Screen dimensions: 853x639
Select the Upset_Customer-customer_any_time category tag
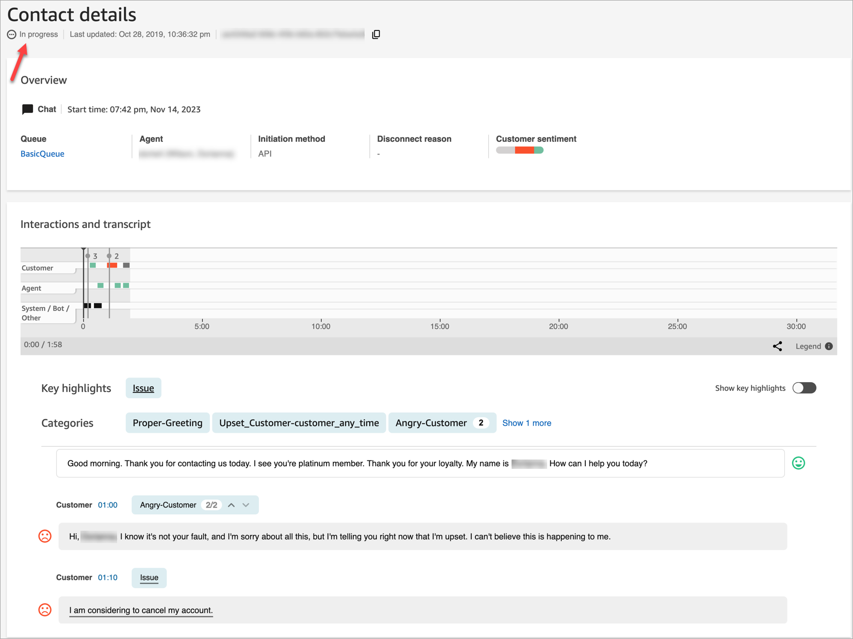(x=299, y=423)
